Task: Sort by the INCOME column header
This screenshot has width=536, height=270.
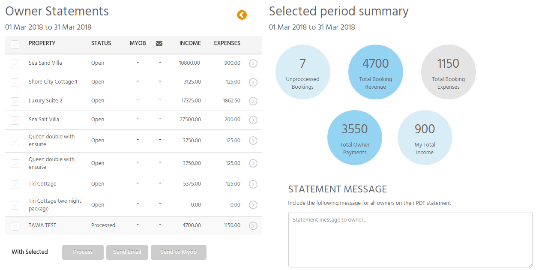Action: [x=190, y=43]
